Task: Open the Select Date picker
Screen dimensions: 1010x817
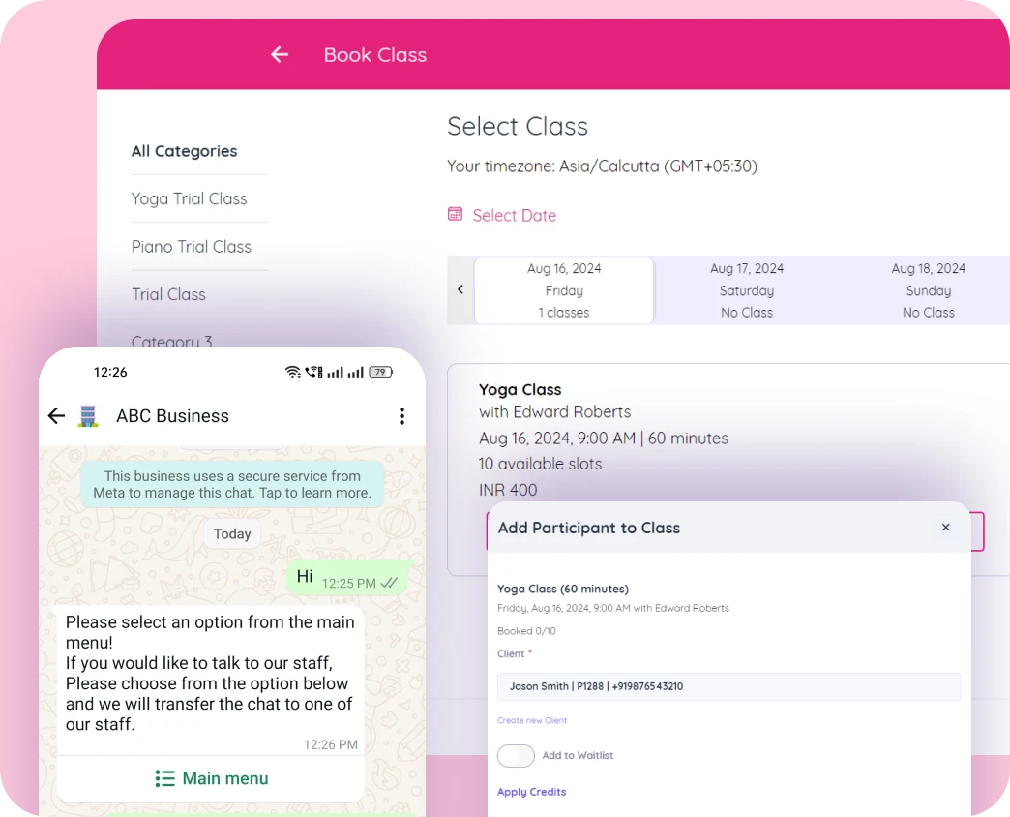Action: [514, 216]
